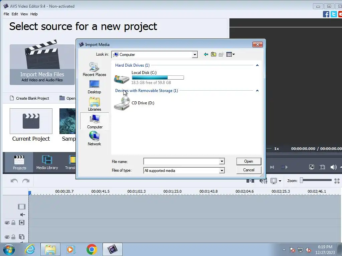Open Network location in sidebar

[x=95, y=138]
